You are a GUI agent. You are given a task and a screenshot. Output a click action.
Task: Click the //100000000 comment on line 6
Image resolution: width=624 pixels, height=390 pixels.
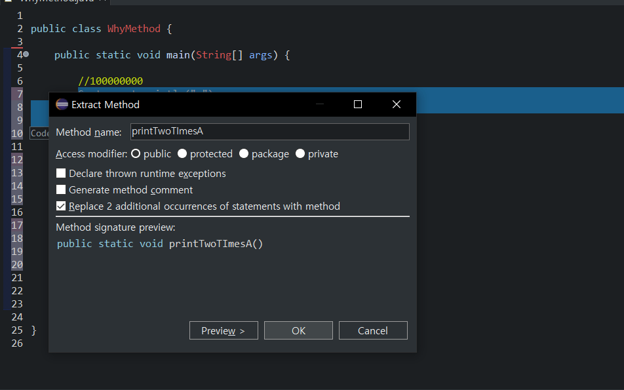110,81
